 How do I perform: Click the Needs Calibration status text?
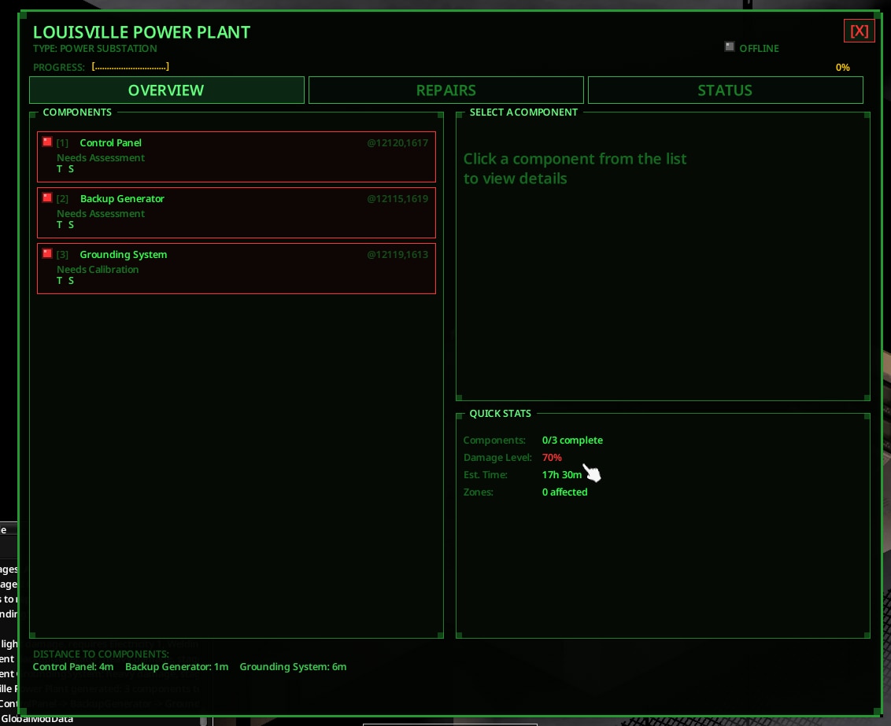[x=98, y=270]
